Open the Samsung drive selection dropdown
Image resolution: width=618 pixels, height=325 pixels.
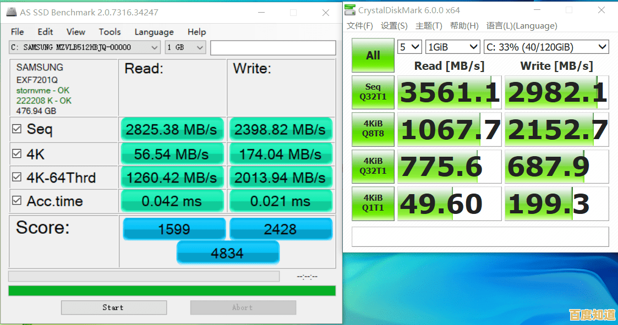pyautogui.click(x=85, y=48)
